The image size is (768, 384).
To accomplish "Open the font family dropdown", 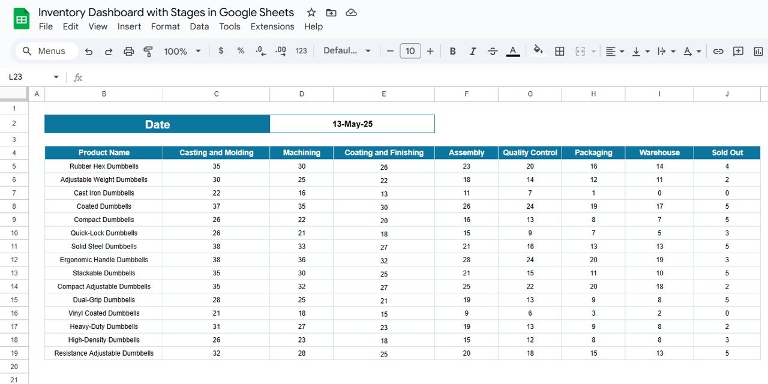I will click(x=347, y=51).
